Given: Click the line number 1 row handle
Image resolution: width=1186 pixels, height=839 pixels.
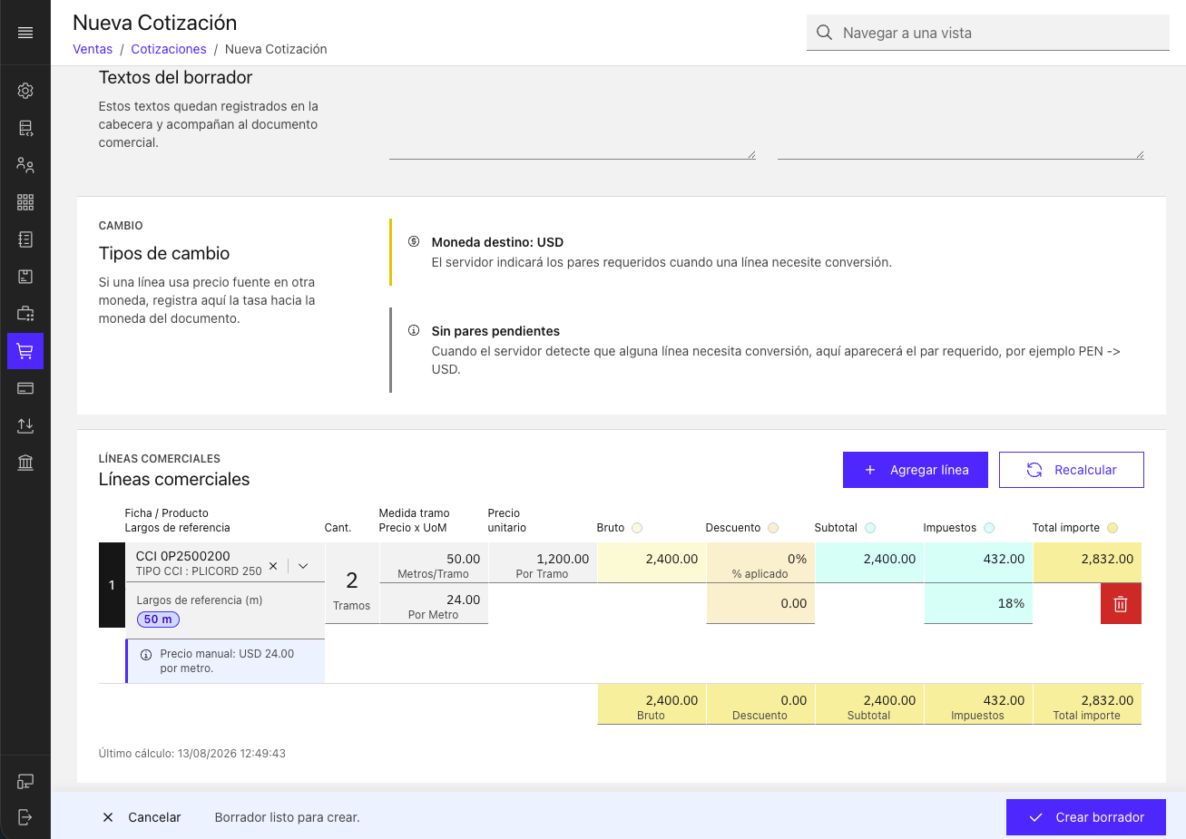Looking at the screenshot, I should pos(112,585).
